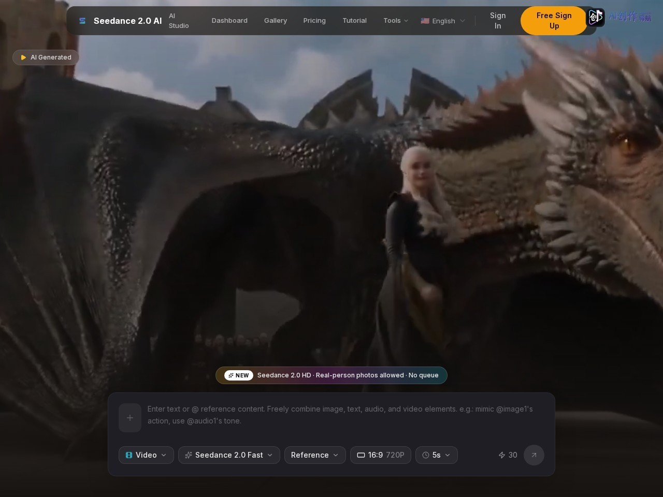Click the sparkle icon in NEW badge
The image size is (663, 497).
(x=231, y=375)
